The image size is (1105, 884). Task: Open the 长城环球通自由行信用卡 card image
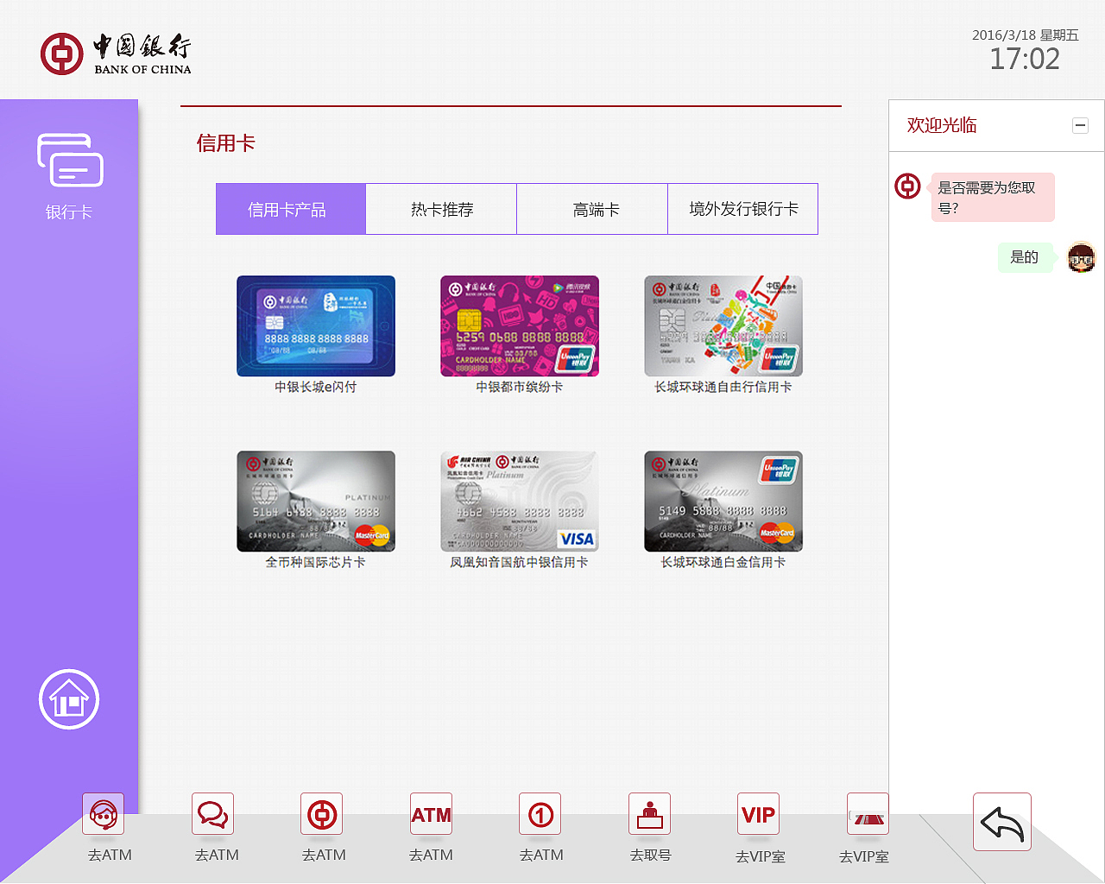click(x=723, y=326)
